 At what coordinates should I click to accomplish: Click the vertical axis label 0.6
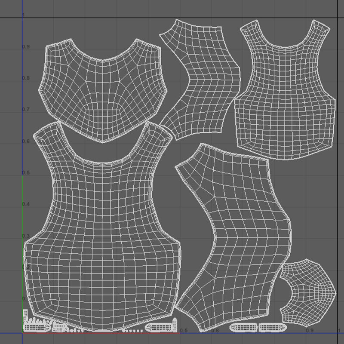pos(26,141)
